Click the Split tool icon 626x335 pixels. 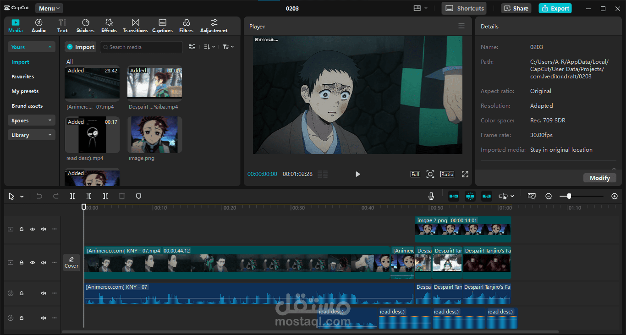[72, 196]
